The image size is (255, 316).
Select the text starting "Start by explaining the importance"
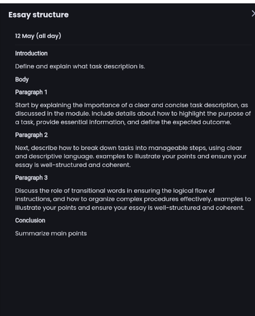click(133, 114)
